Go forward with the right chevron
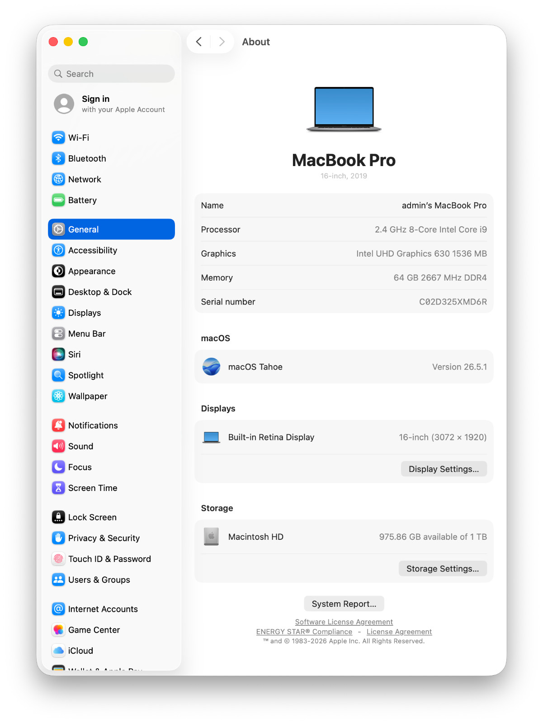This screenshot has height=724, width=543. click(222, 42)
